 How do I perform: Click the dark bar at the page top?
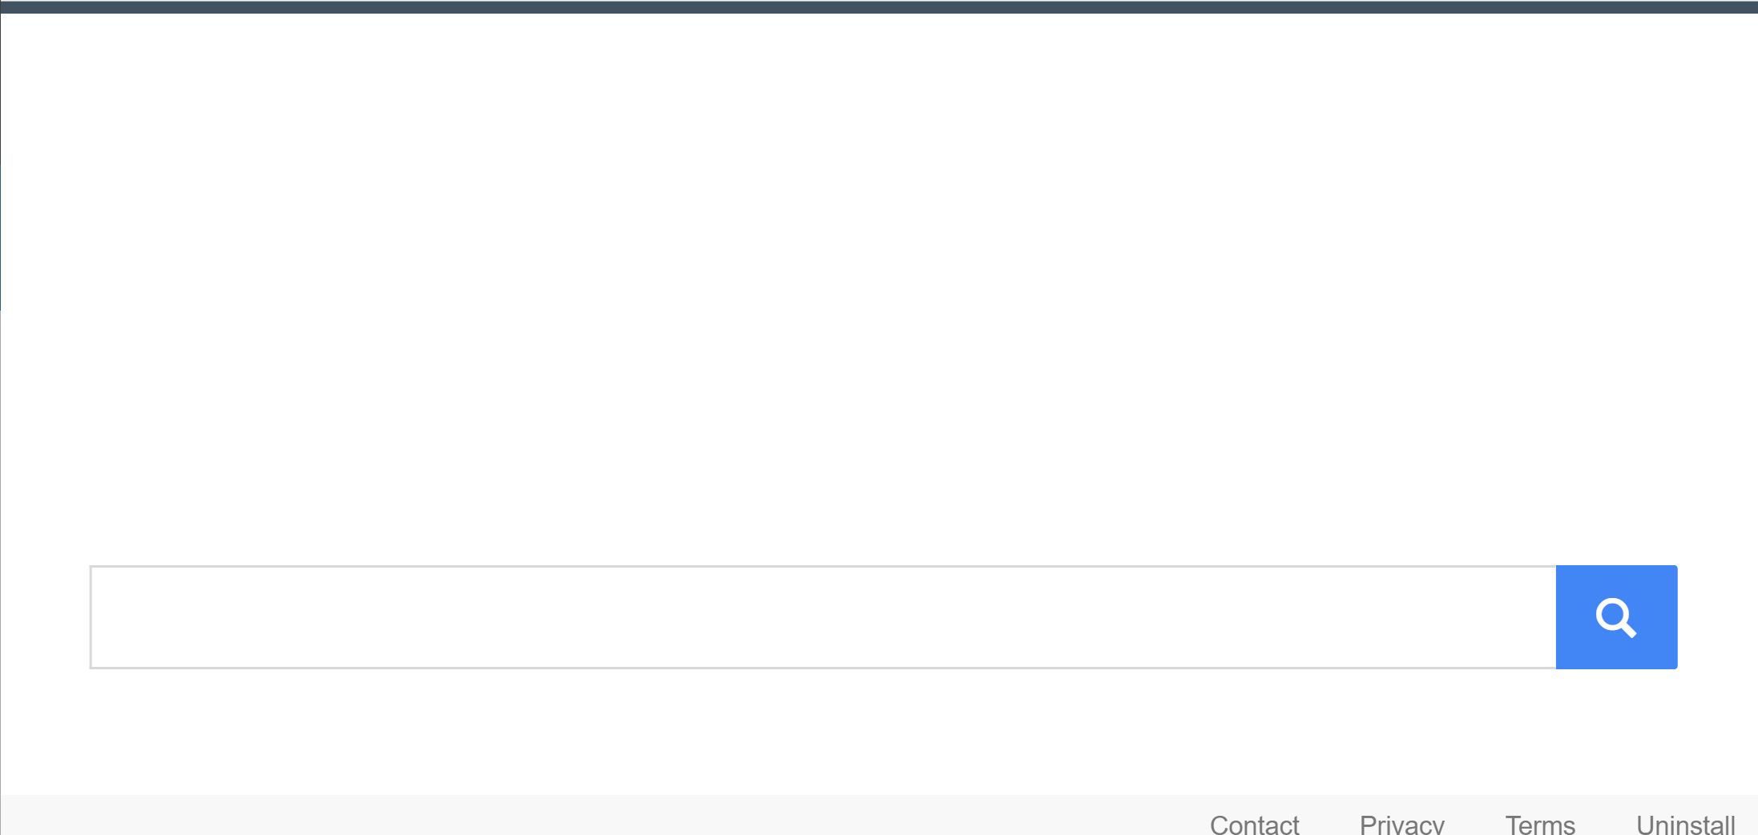[x=879, y=6]
